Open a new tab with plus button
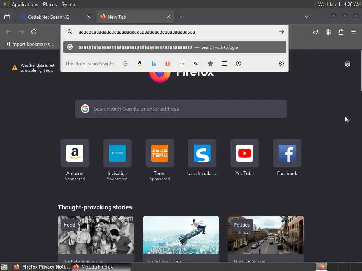The height and width of the screenshot is (271, 362). pos(182,17)
